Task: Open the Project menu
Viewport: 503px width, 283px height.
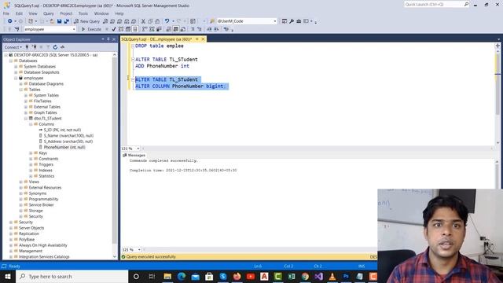Action: [x=66, y=13]
